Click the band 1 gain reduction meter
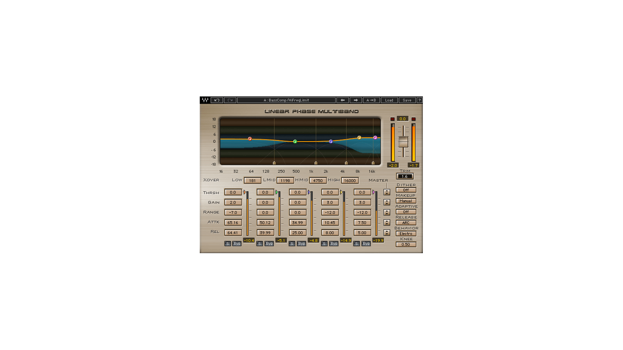The width and height of the screenshot is (623, 350). click(x=247, y=213)
